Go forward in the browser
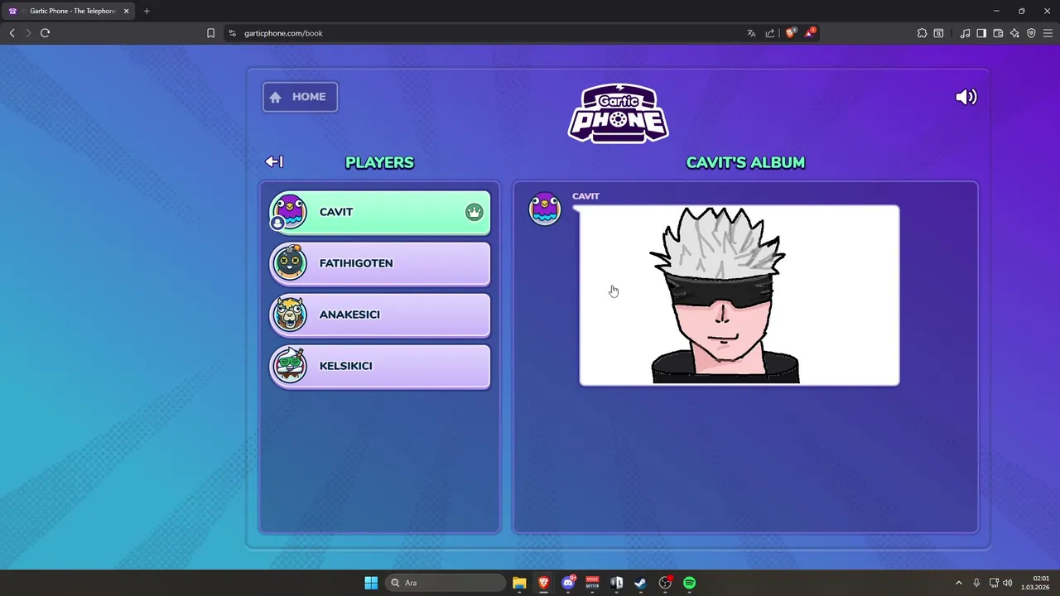The image size is (1060, 596). coord(28,33)
